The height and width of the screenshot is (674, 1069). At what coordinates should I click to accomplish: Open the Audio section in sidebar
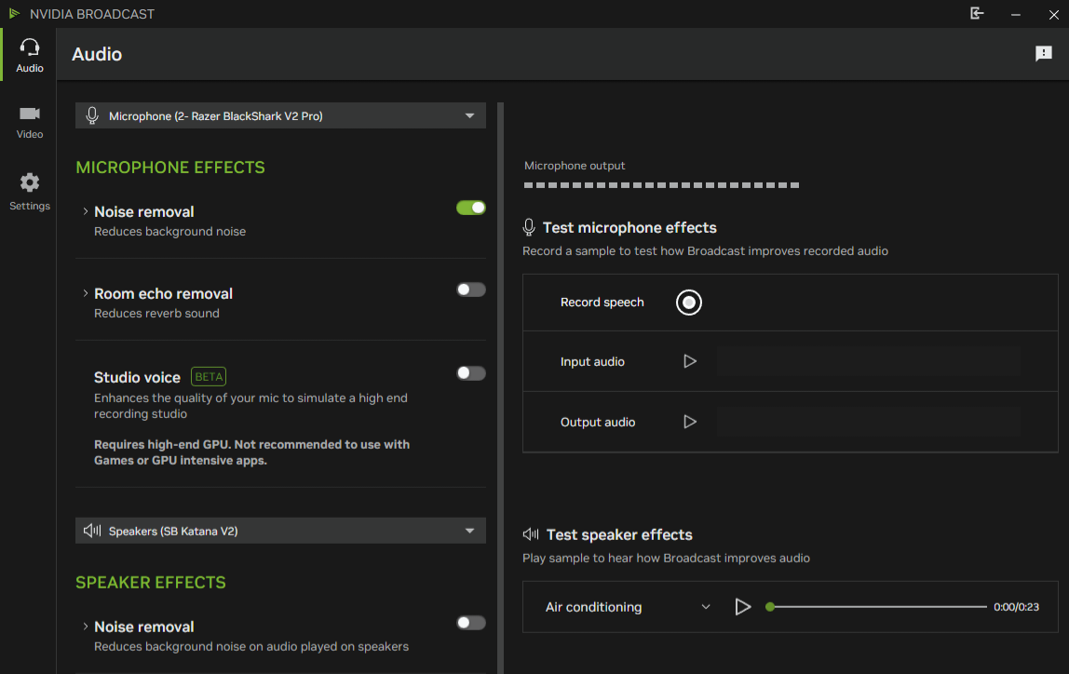[x=30, y=55]
